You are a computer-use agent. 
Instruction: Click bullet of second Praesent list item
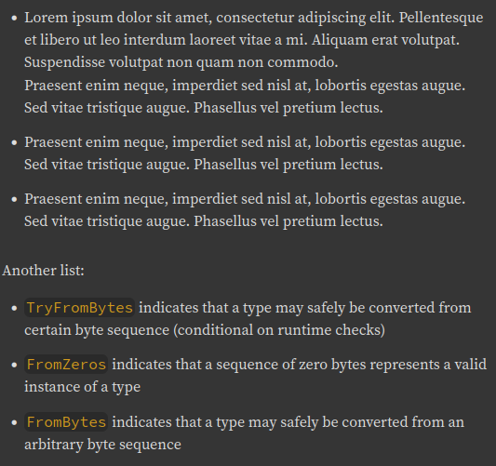coord(14,142)
